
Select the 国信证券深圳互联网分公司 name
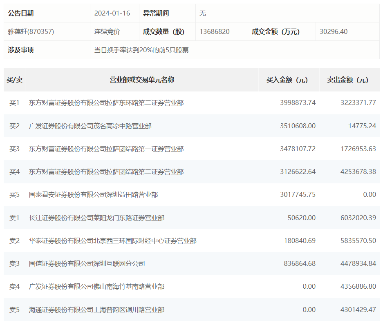[x=87, y=264]
